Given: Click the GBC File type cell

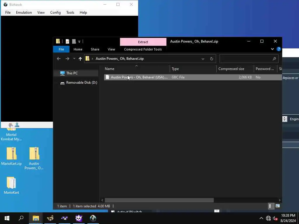Looking at the screenshot, I should click(x=178, y=77).
